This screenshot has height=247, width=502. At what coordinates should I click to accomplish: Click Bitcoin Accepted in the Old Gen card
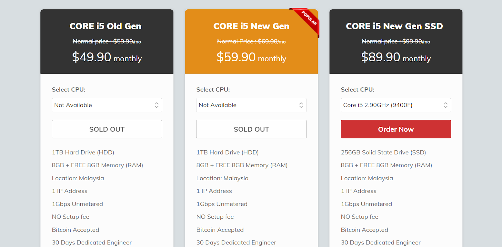[x=75, y=230]
